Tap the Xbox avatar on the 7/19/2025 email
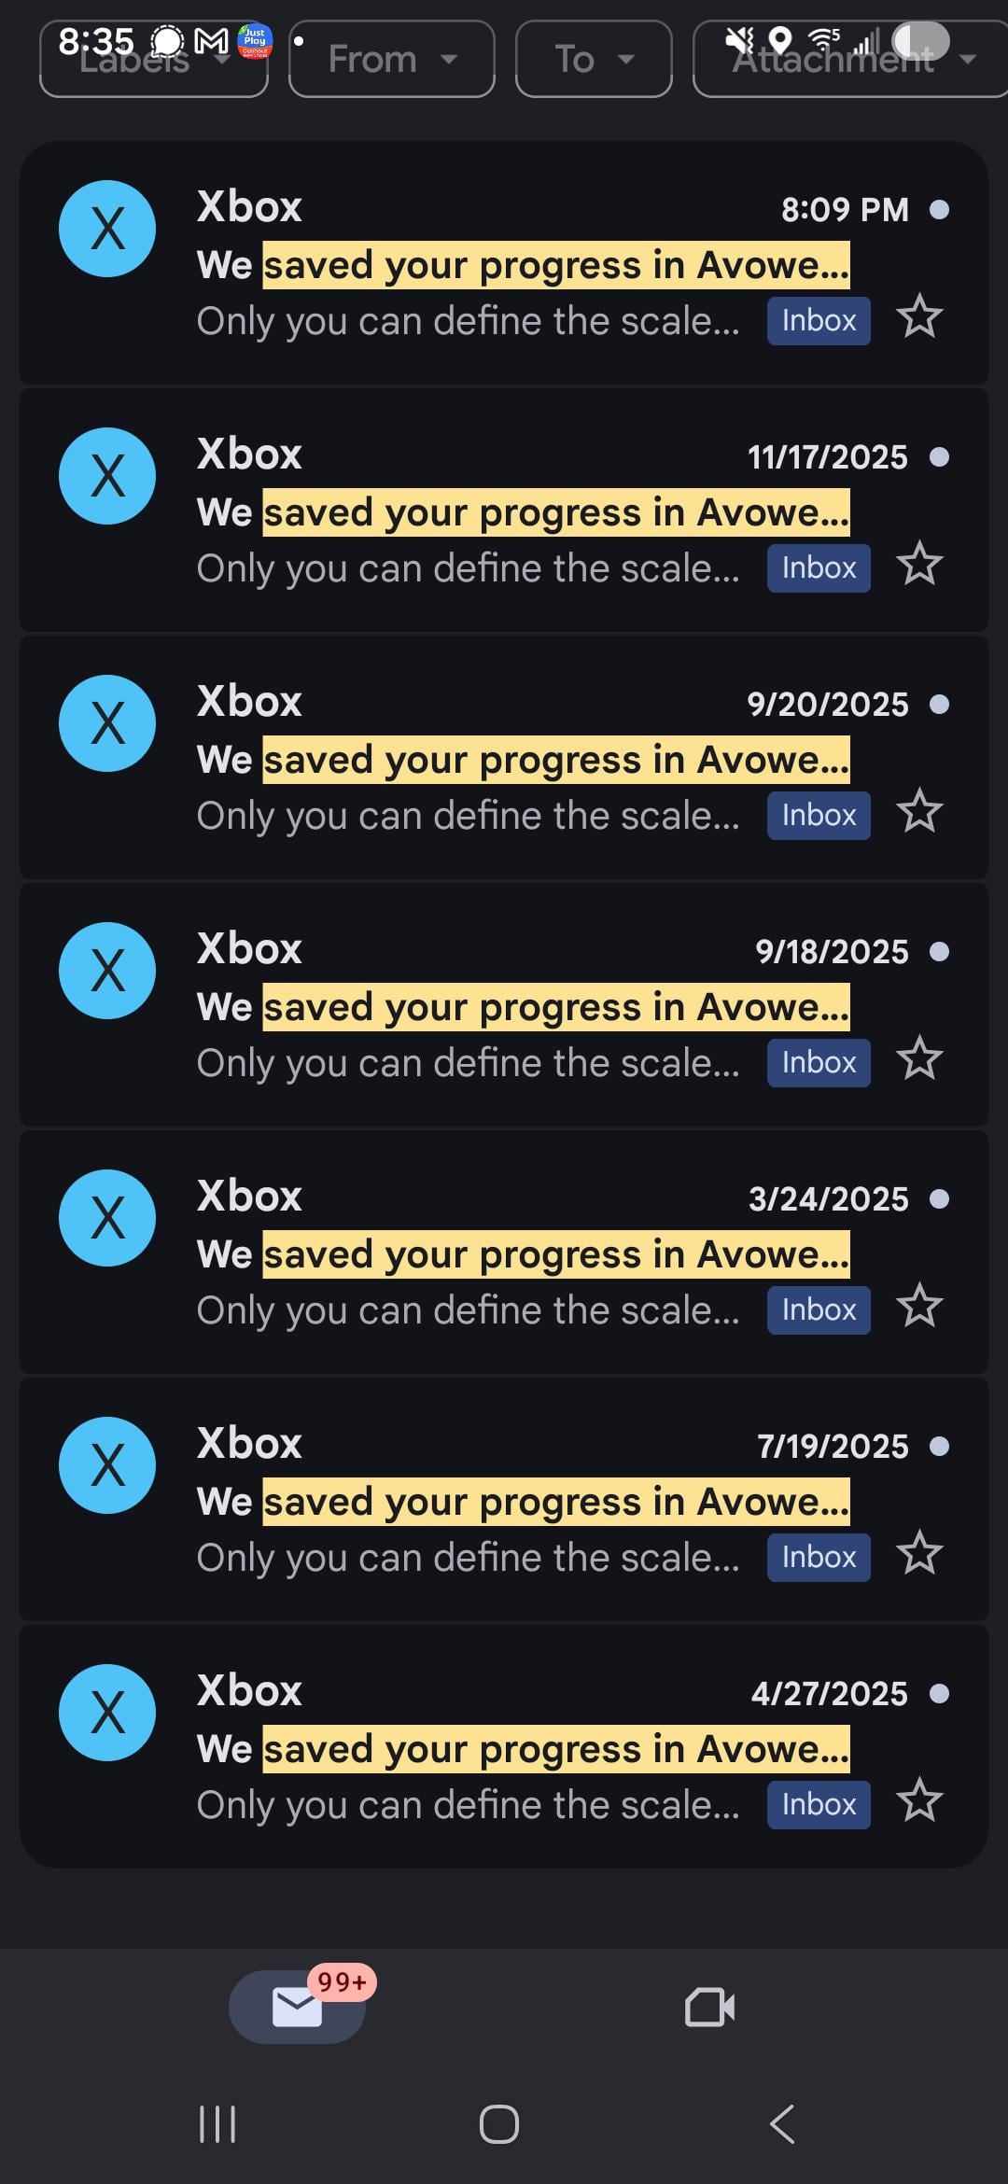The width and height of the screenshot is (1008, 2184). tap(107, 1465)
